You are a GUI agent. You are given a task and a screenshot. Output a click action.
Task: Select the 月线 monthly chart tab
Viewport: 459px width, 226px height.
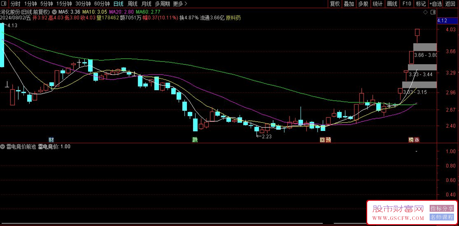146,4
